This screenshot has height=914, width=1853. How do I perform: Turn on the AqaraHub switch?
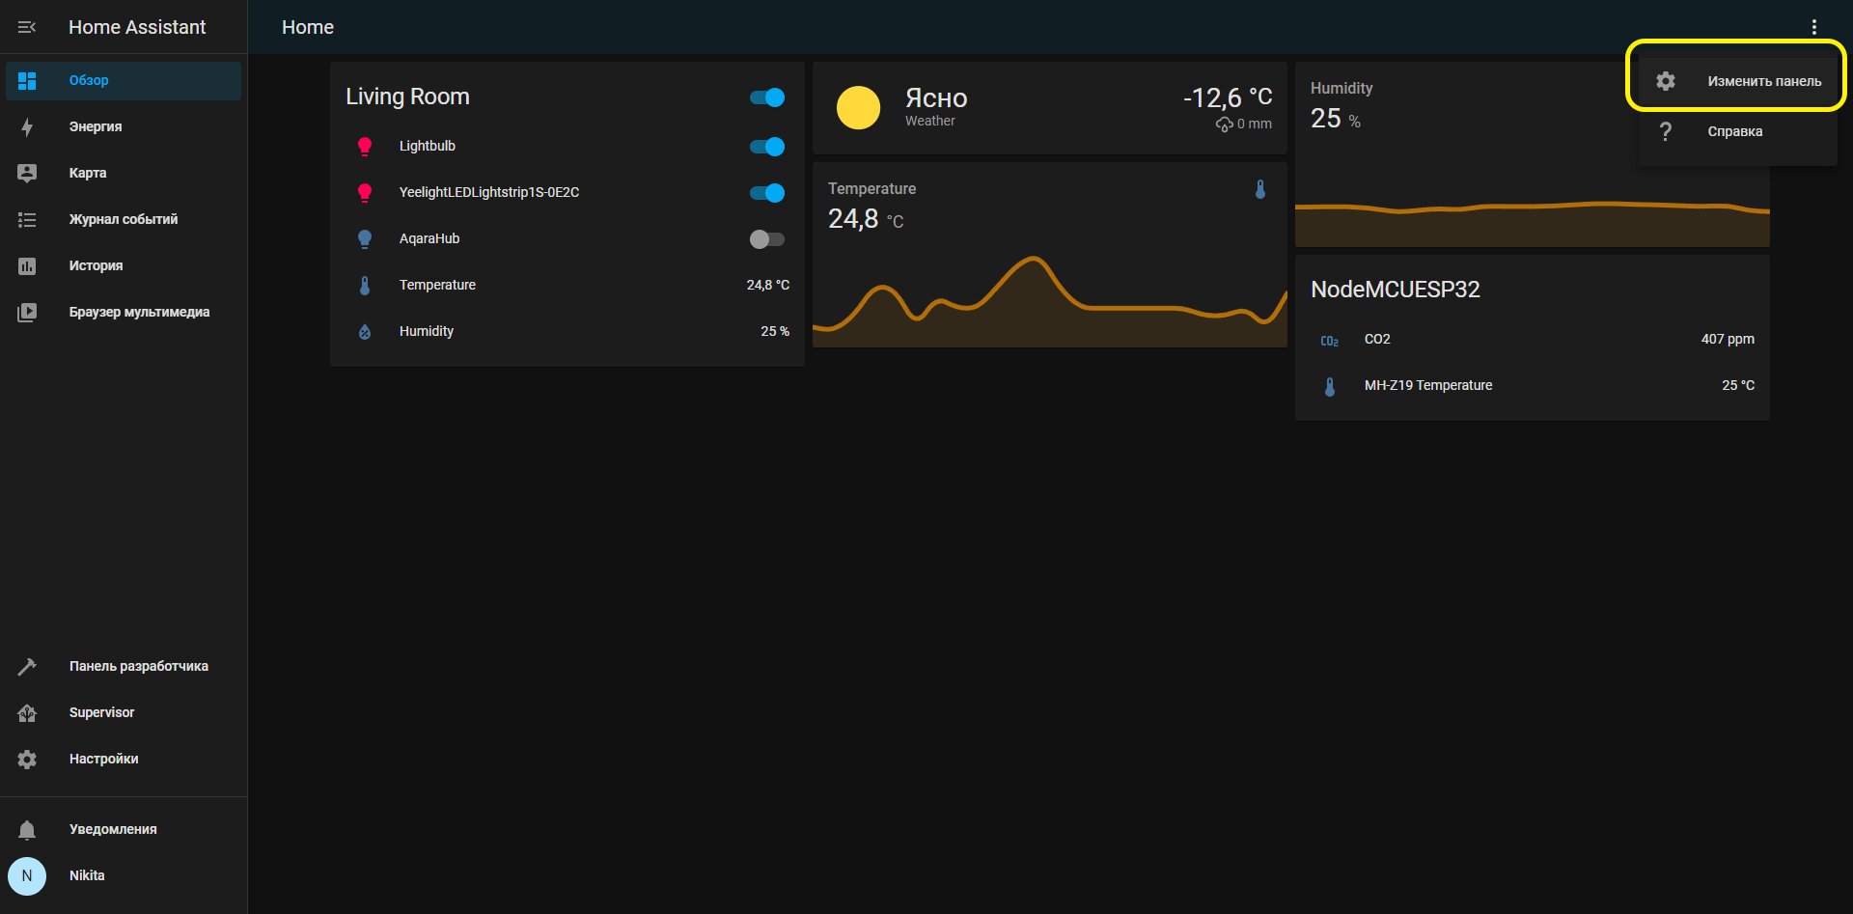pos(767,239)
